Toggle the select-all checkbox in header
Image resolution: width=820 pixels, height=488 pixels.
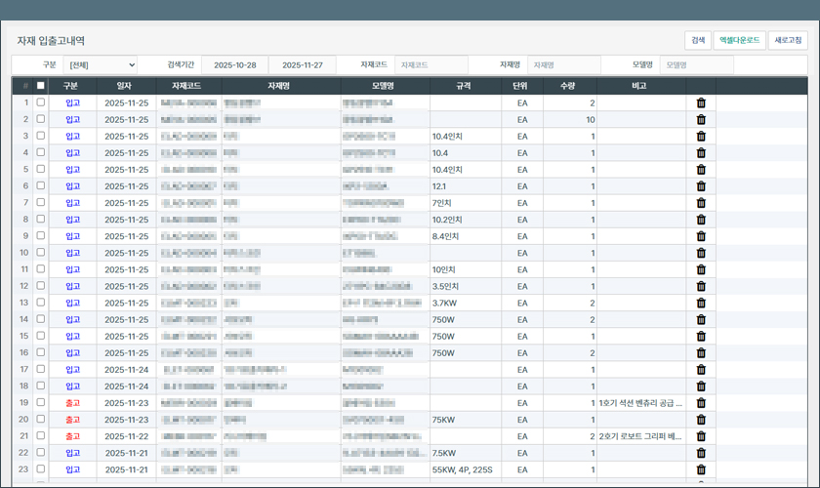tap(41, 86)
